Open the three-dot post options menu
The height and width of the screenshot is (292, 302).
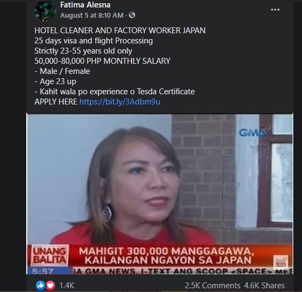click(x=275, y=10)
